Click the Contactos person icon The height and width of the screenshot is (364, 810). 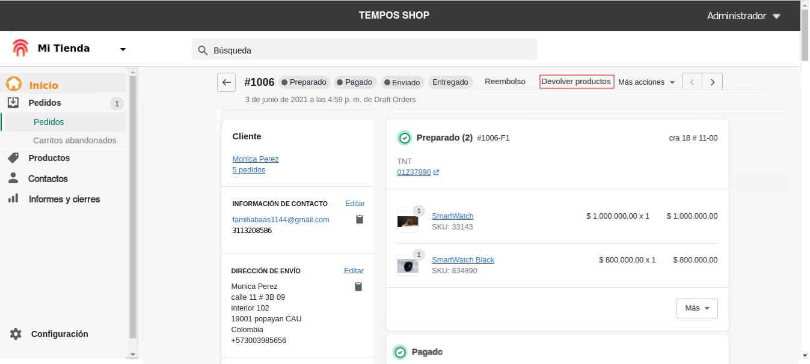point(13,178)
